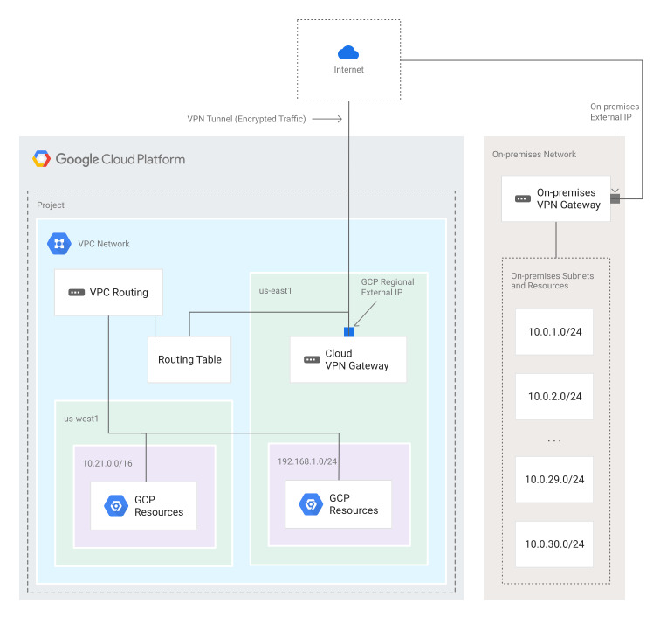660x617 pixels.
Task: Click the 'VPC Network' label
Action: [x=104, y=244]
